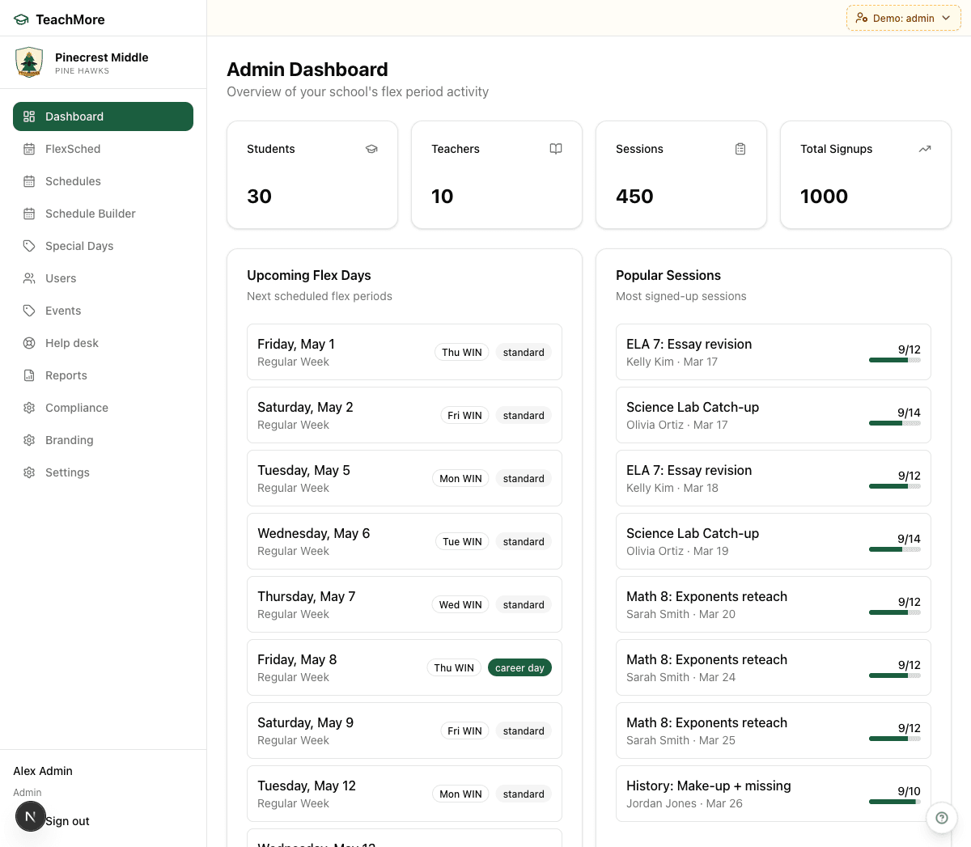Click the Students count card showing 30

point(312,175)
